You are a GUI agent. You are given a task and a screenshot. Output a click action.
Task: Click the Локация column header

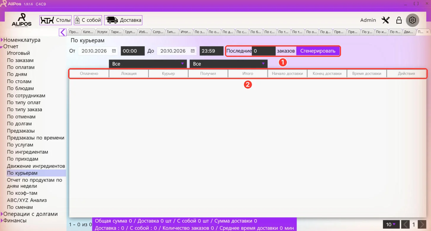point(129,73)
